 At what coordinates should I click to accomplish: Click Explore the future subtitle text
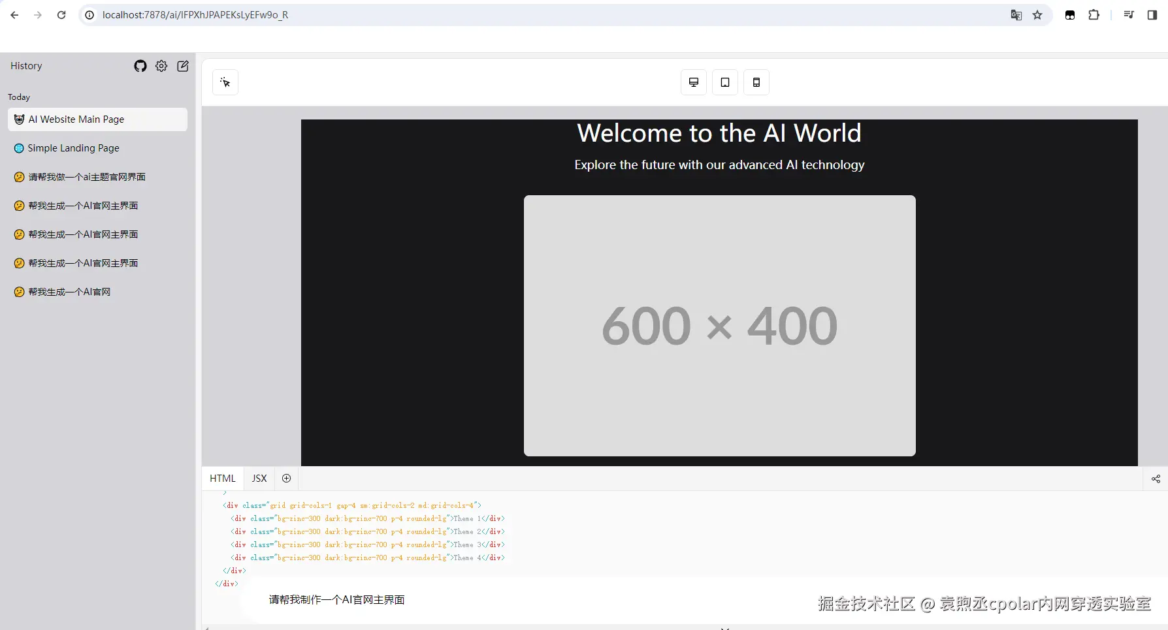tap(719, 165)
